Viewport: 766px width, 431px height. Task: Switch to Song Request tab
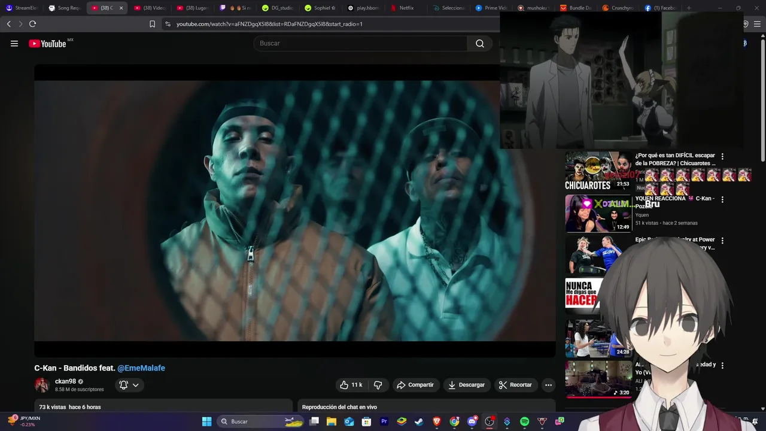(65, 8)
